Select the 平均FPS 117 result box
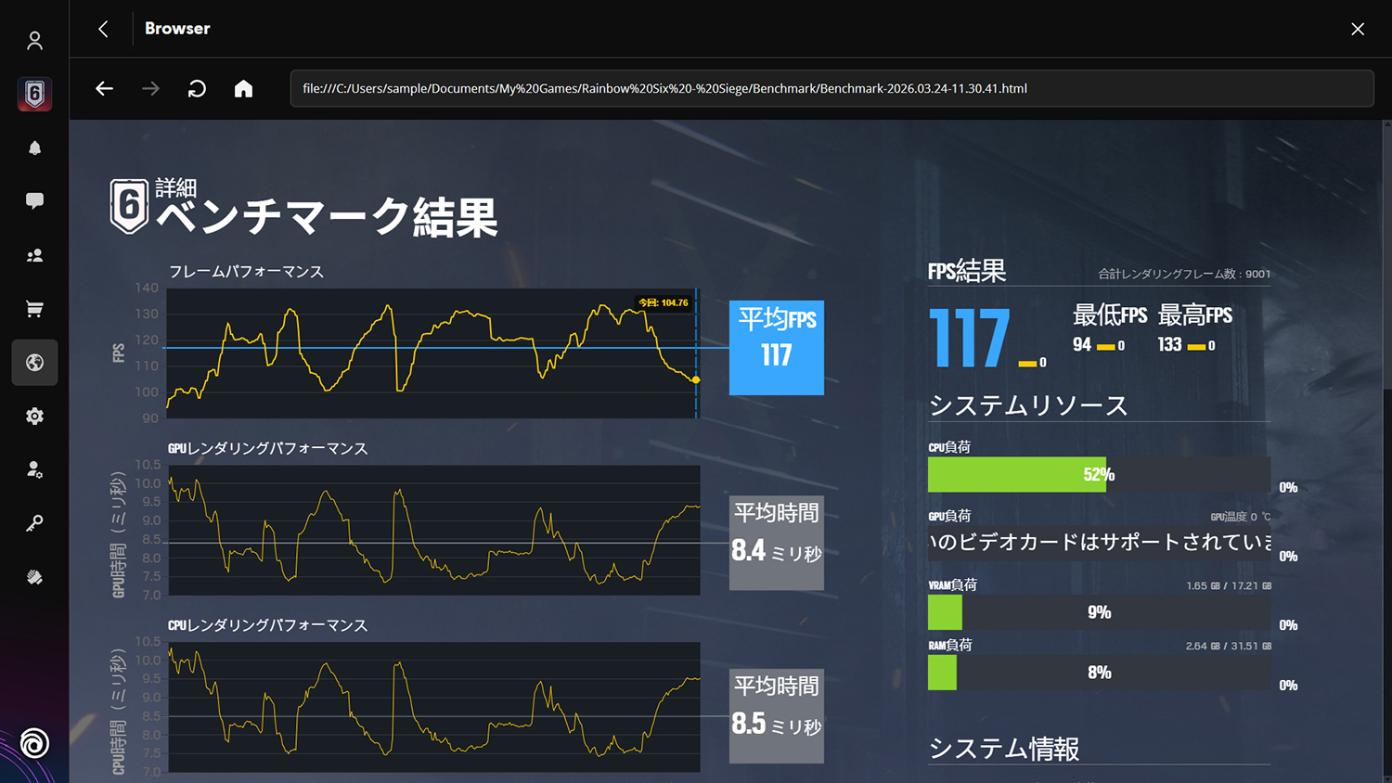The width and height of the screenshot is (1392, 783). tap(776, 347)
